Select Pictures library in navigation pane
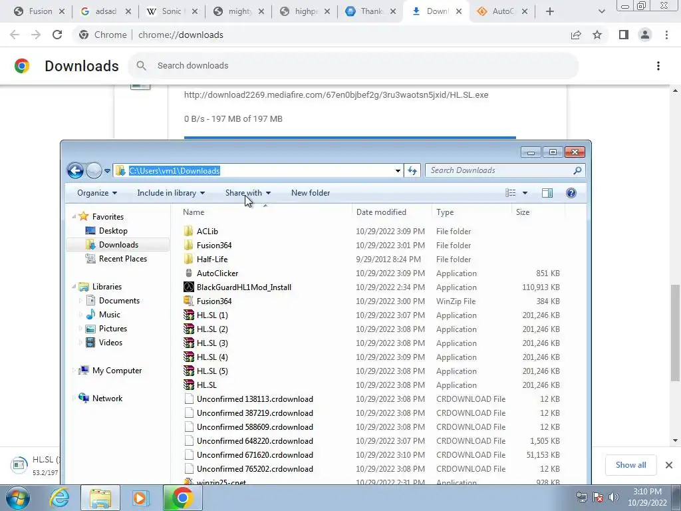Viewport: 681px width, 511px height. 112,329
